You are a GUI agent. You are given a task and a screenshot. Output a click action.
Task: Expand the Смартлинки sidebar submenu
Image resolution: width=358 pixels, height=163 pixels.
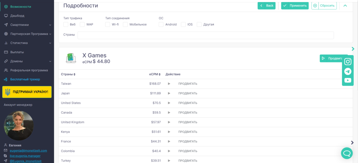point(50,25)
